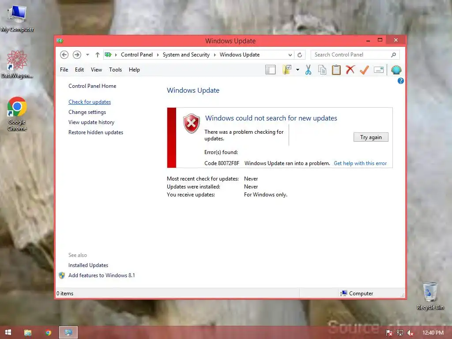This screenshot has height=339, width=452.
Task: Click Control Panel in the breadcrumb
Action: coord(137,55)
